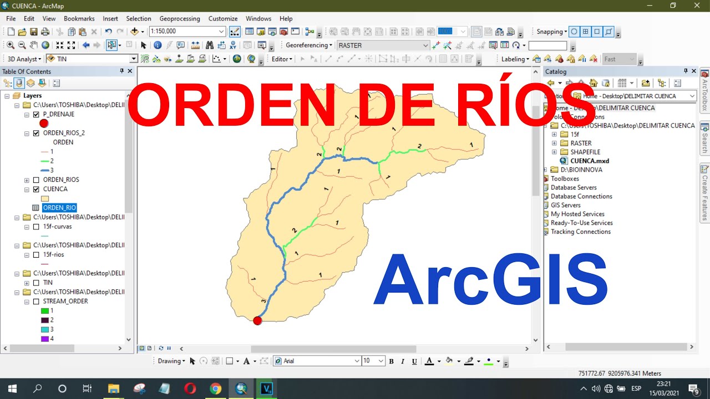Open the Selection menu
This screenshot has width=710, height=399.
pyautogui.click(x=139, y=18)
